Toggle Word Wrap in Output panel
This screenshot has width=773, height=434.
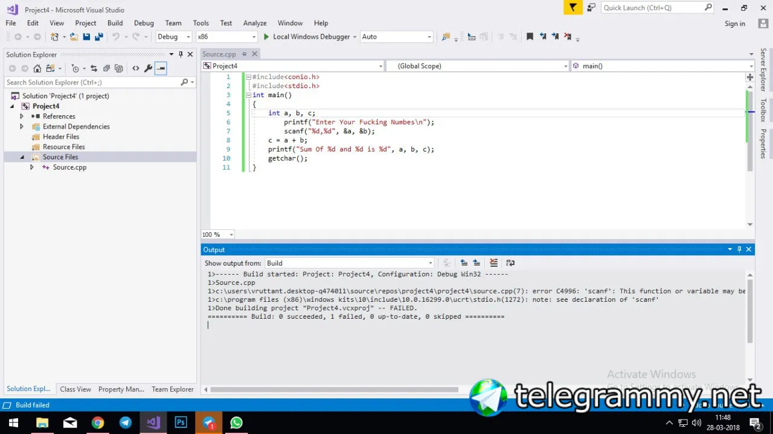pos(510,263)
